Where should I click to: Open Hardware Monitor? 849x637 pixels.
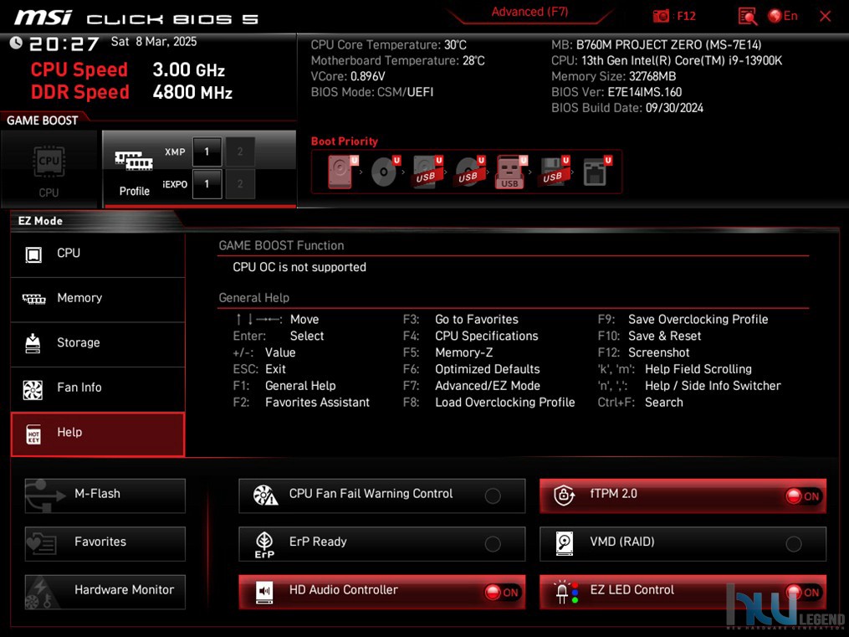(105, 592)
